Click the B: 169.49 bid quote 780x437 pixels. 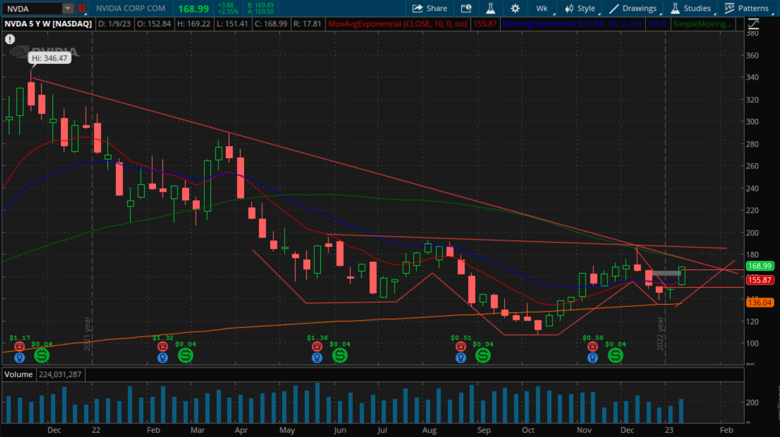click(261, 5)
